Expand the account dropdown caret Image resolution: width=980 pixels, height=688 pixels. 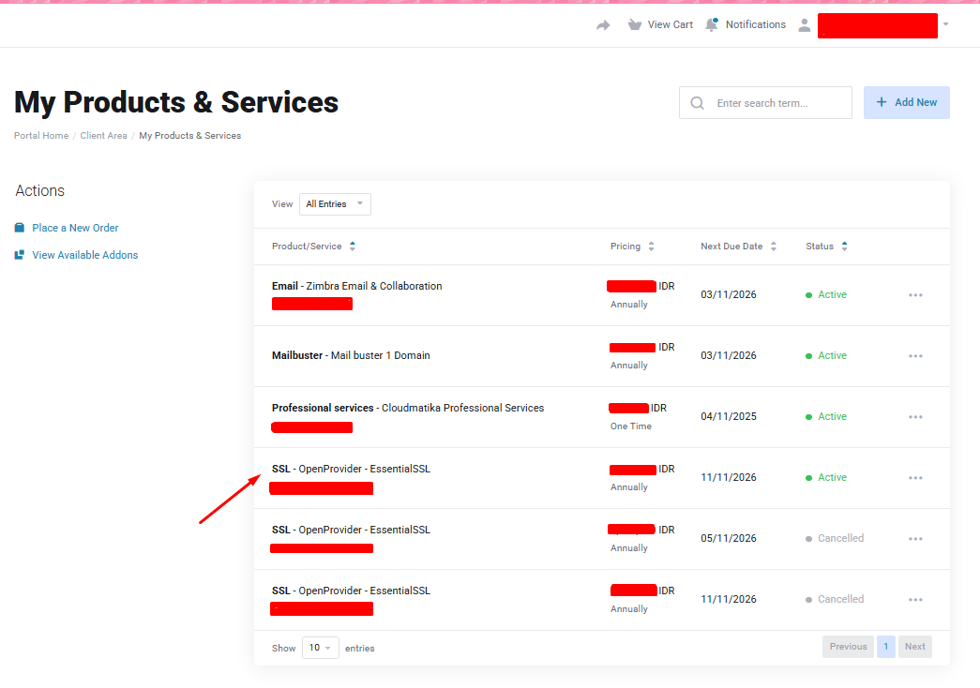point(945,24)
